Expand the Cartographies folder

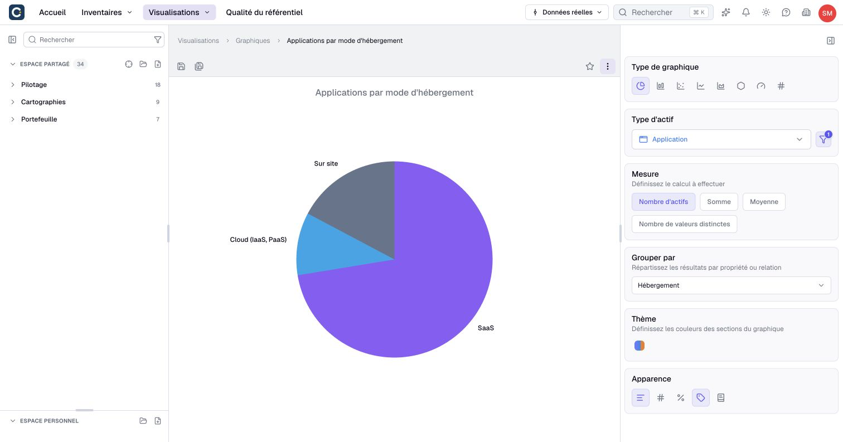point(12,102)
